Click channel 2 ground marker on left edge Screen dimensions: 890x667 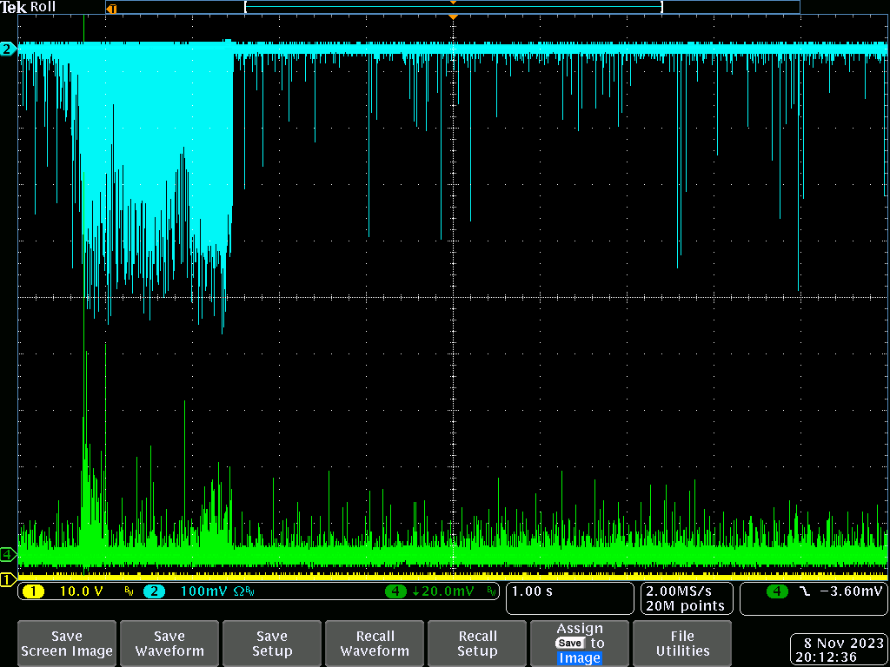coord(8,50)
